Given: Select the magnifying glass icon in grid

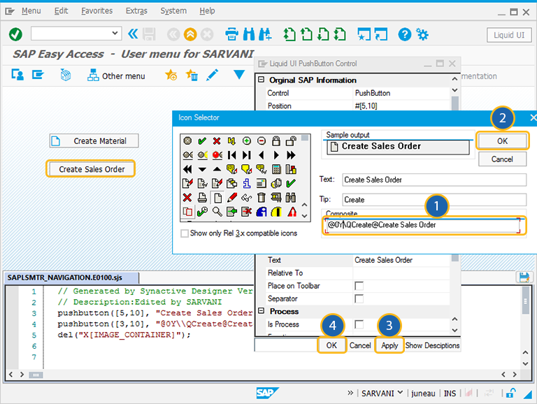Looking at the screenshot, I should pyautogui.click(x=217, y=212).
